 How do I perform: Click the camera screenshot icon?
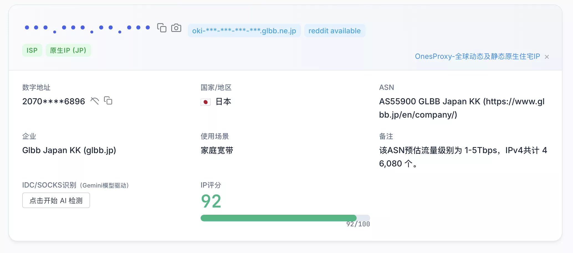(x=176, y=28)
